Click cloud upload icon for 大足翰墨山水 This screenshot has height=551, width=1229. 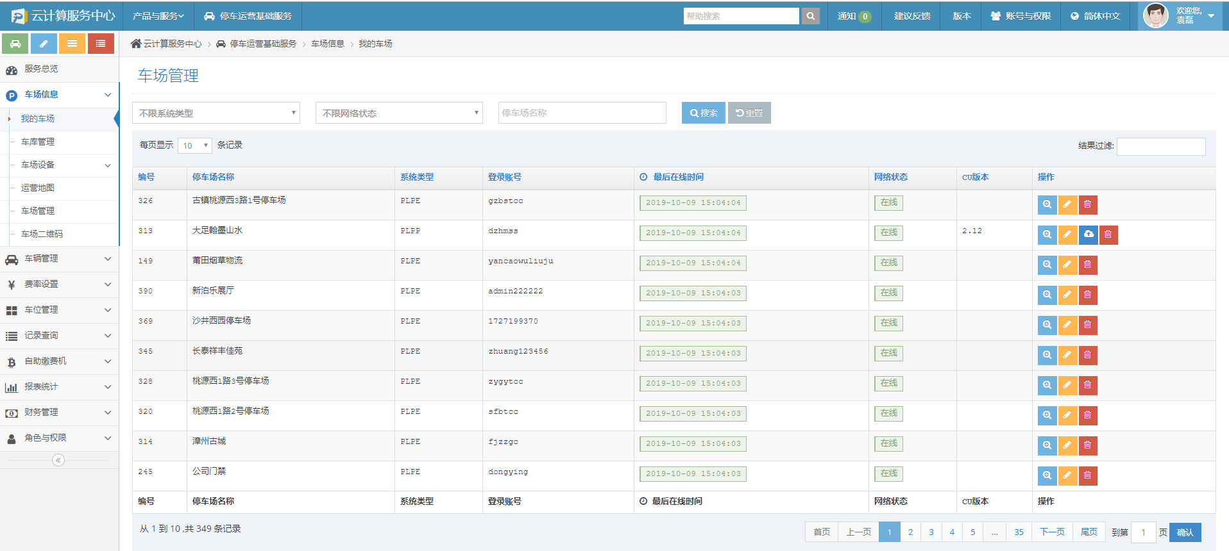click(1089, 235)
